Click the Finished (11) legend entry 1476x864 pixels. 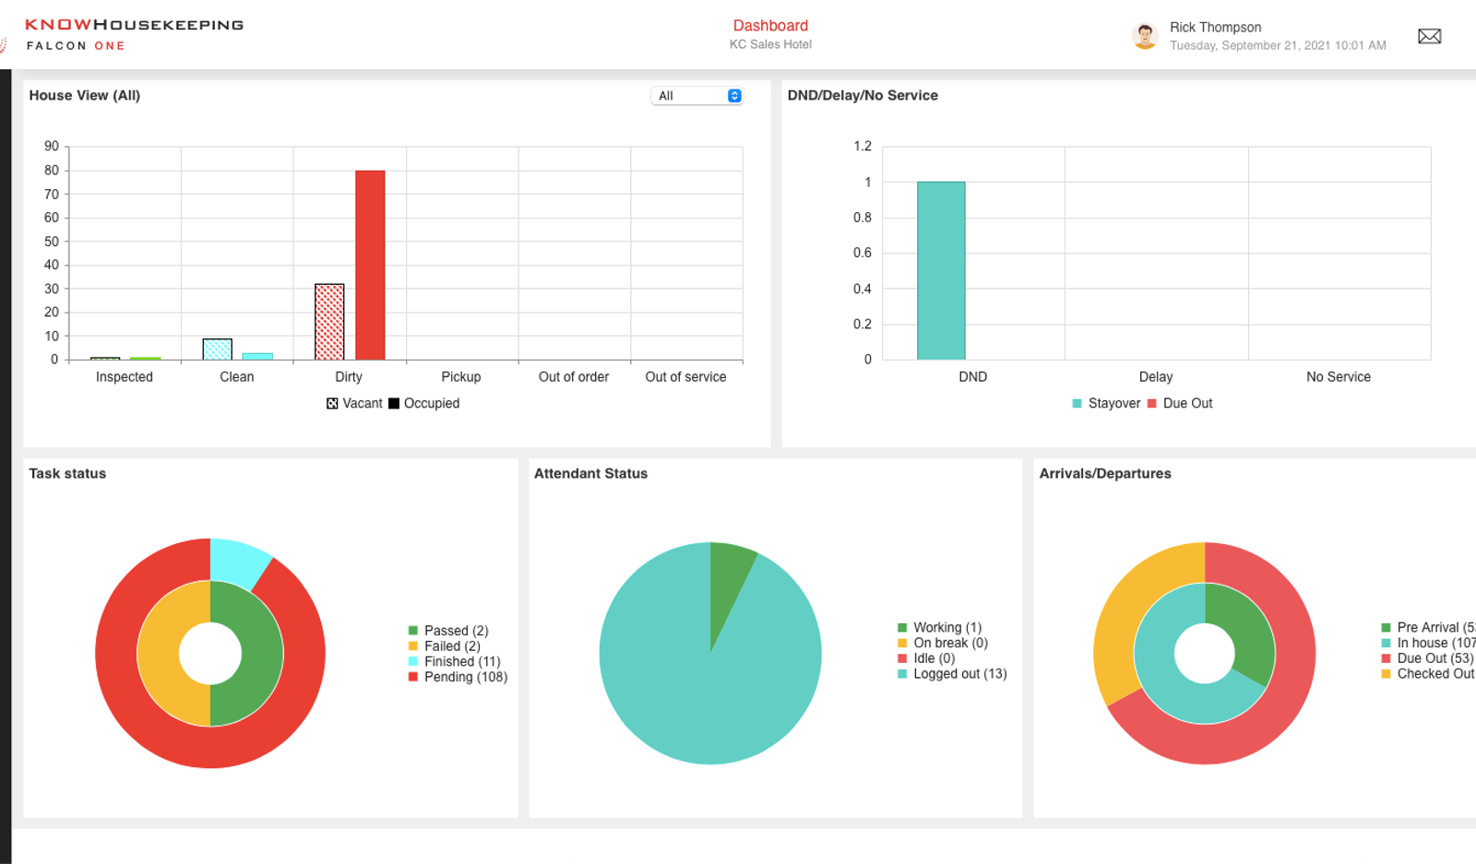click(454, 662)
